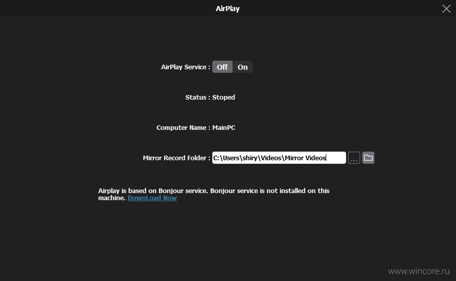Click the AirPlay Service label

click(x=185, y=67)
